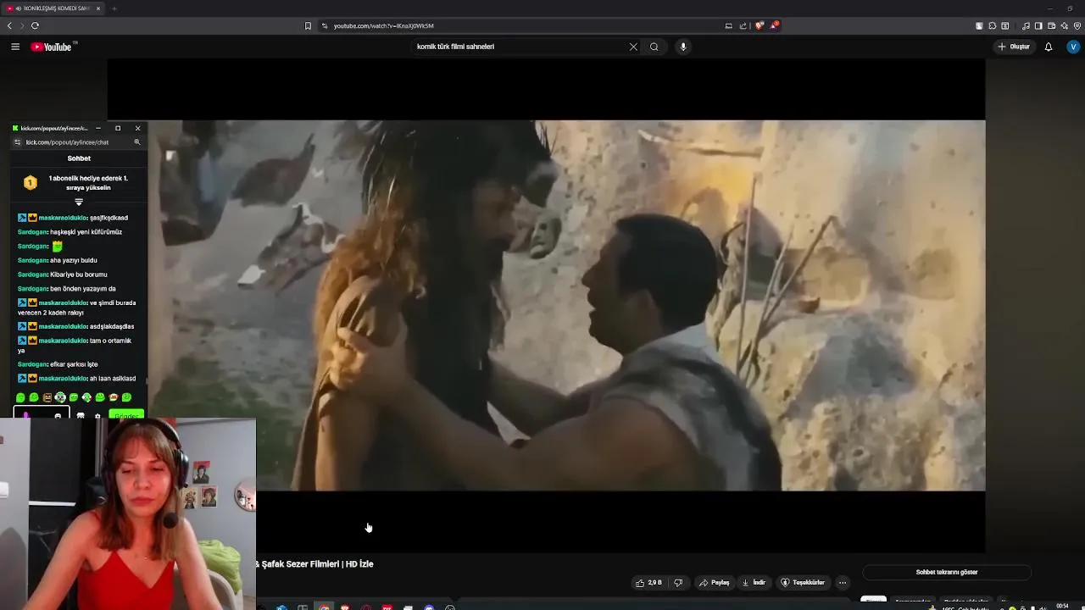The height and width of the screenshot is (610, 1085).
Task: Click the taskbar clock 00:54
Action: click(x=1062, y=606)
